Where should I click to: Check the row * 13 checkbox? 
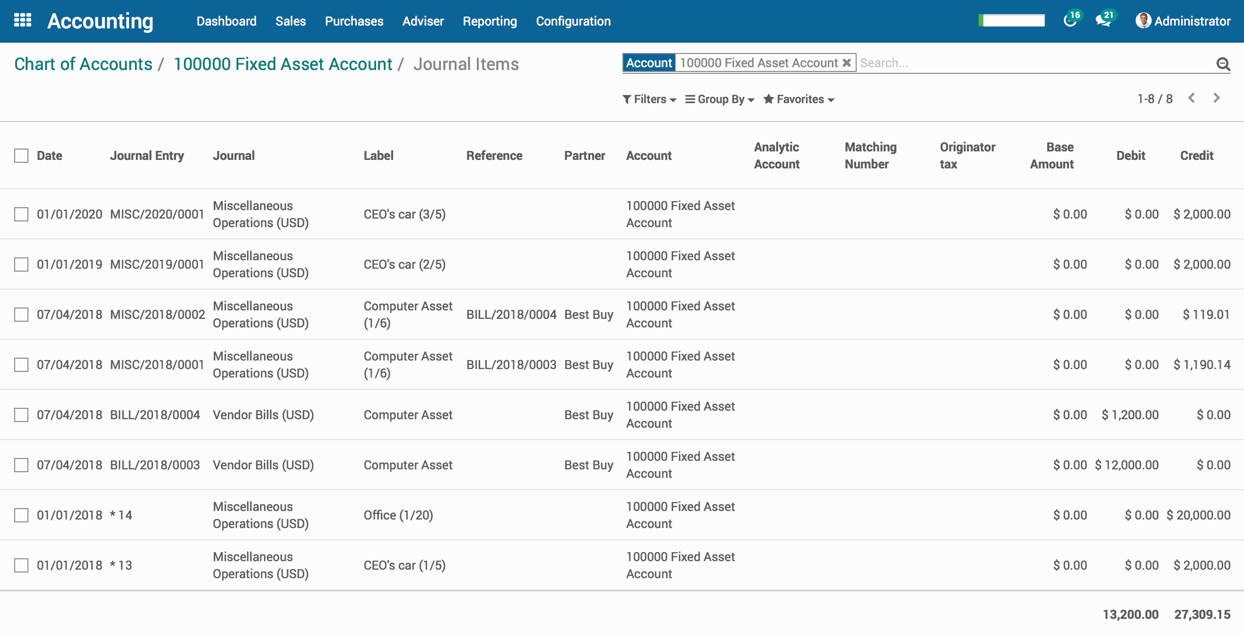coord(21,565)
